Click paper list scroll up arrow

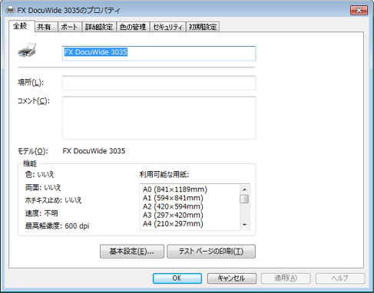(244, 189)
